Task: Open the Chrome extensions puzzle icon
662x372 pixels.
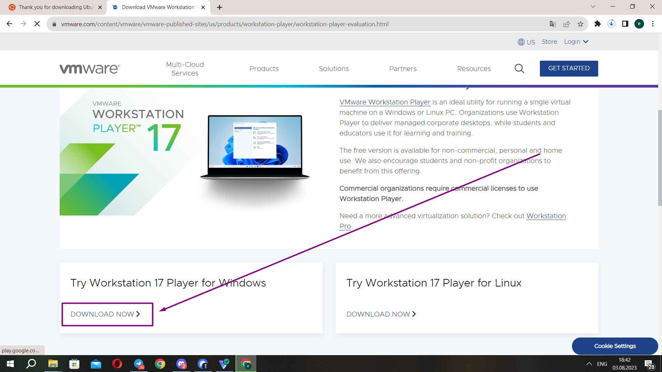Action: pyautogui.click(x=597, y=24)
